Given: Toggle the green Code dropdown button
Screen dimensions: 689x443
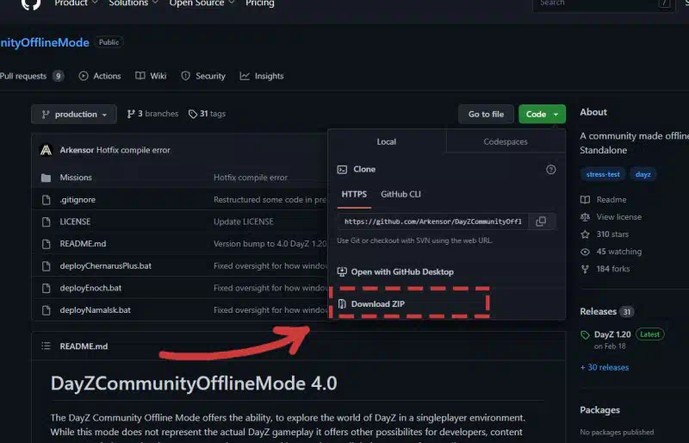Looking at the screenshot, I should (x=542, y=115).
